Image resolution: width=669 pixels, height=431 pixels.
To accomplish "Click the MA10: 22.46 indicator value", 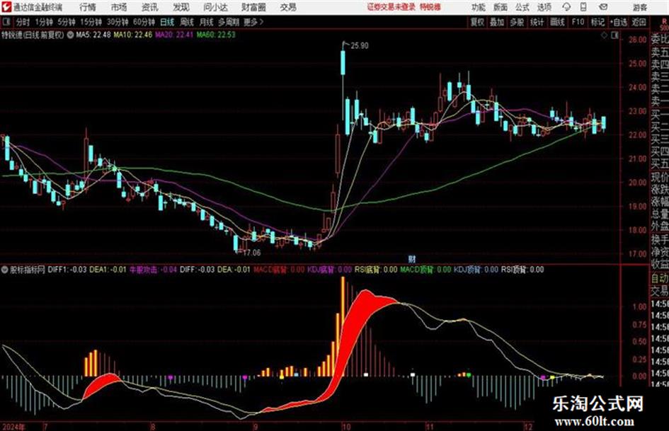I will pyautogui.click(x=132, y=35).
